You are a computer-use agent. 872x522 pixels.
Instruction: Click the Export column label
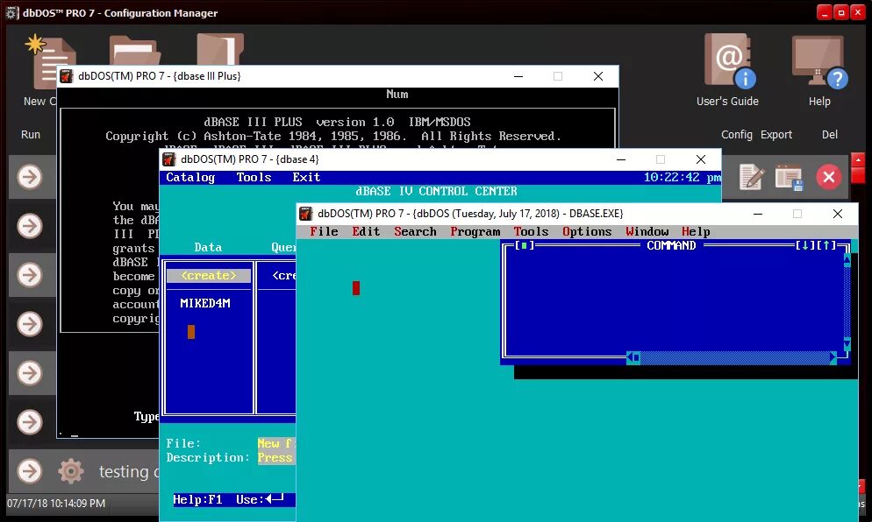click(x=776, y=134)
